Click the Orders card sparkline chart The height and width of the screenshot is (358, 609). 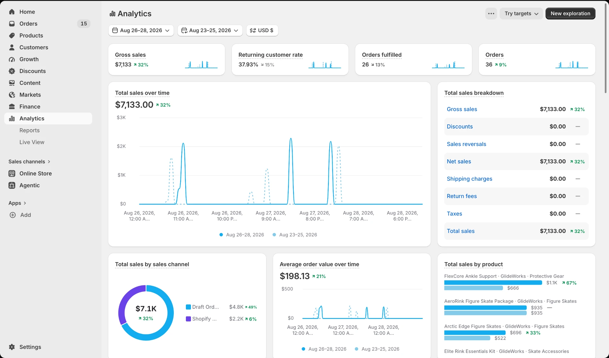572,64
